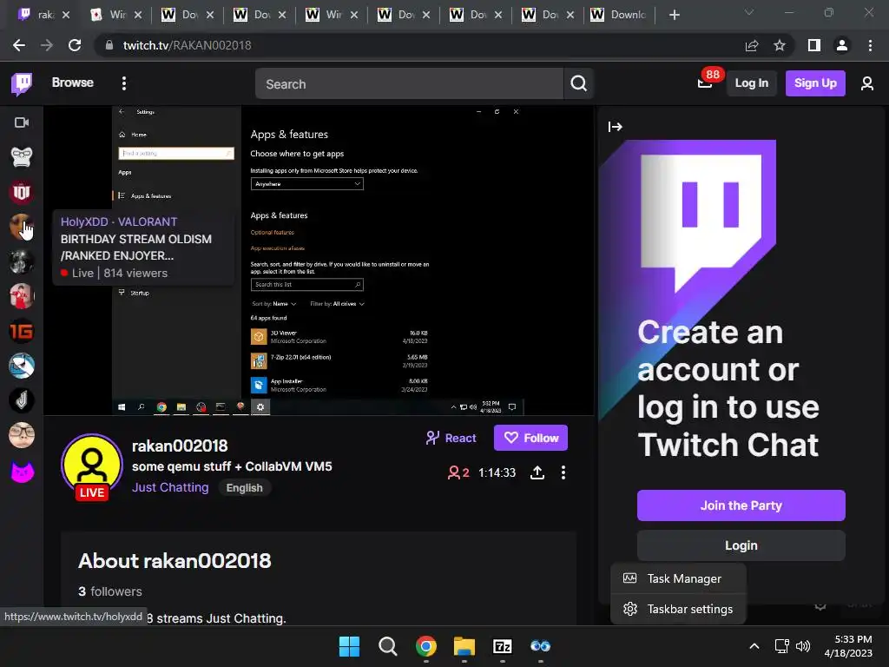Open Chrome profile account icon
Image resolution: width=889 pixels, height=667 pixels.
(x=842, y=45)
